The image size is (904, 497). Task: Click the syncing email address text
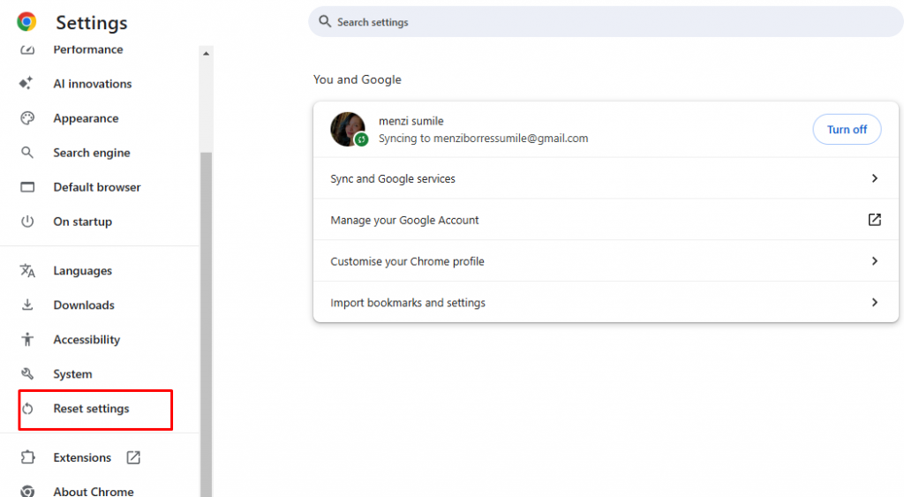tap(510, 139)
